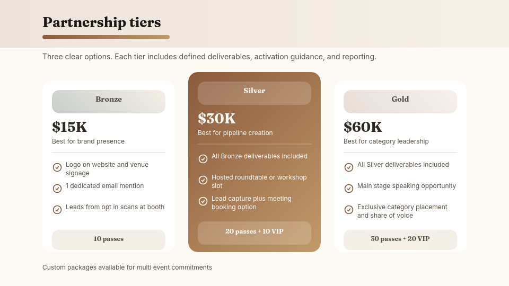Click check icon next to Lead capture item
509x286 pixels.
(203, 201)
